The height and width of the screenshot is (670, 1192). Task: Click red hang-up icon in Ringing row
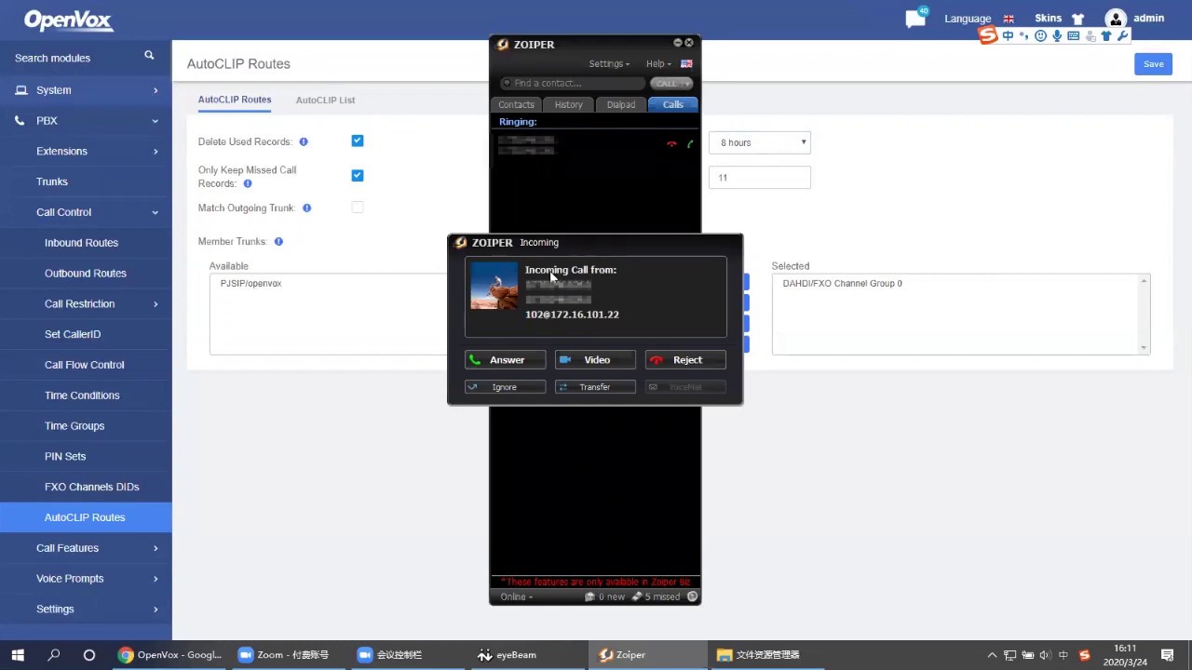(671, 144)
